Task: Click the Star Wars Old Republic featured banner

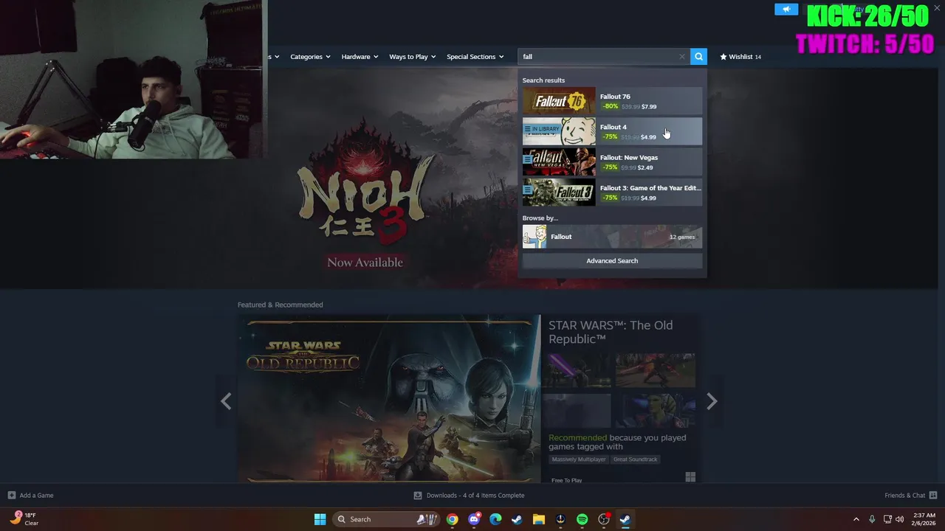Action: [x=389, y=399]
